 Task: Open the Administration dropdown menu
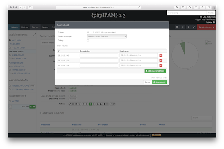[206, 27]
